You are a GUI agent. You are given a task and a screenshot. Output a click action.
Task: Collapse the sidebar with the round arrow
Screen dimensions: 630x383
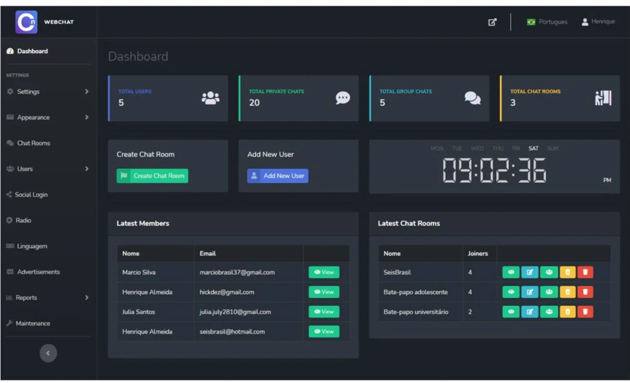tap(48, 354)
